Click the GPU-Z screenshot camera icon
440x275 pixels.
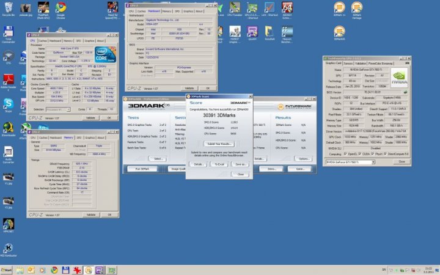point(407,64)
